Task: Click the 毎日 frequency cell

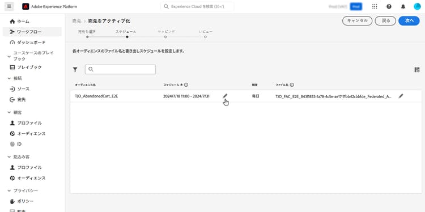Action: tap(256, 96)
